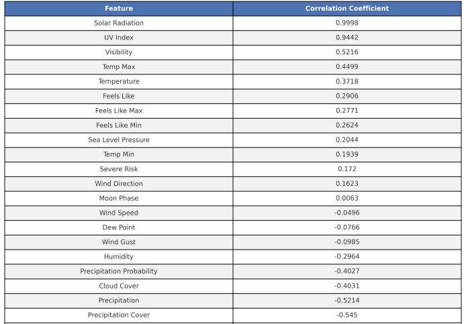Image resolution: width=466 pixels, height=324 pixels.
Task: Select the Sea Level Pressure cell
Action: (x=119, y=140)
